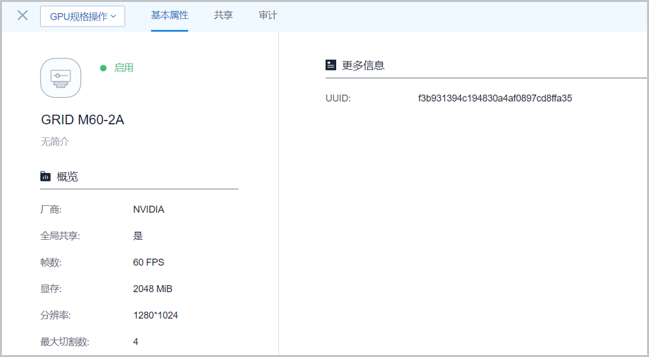Click the green status dot
Screen dimensions: 649x357
tap(103, 67)
